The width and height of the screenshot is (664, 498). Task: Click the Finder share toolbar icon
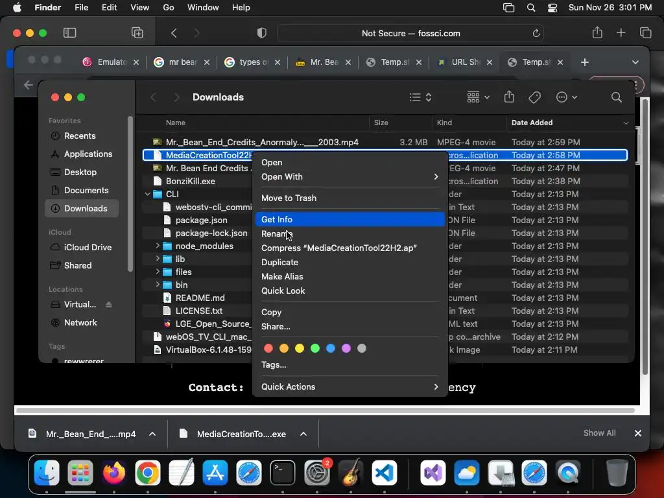(509, 97)
